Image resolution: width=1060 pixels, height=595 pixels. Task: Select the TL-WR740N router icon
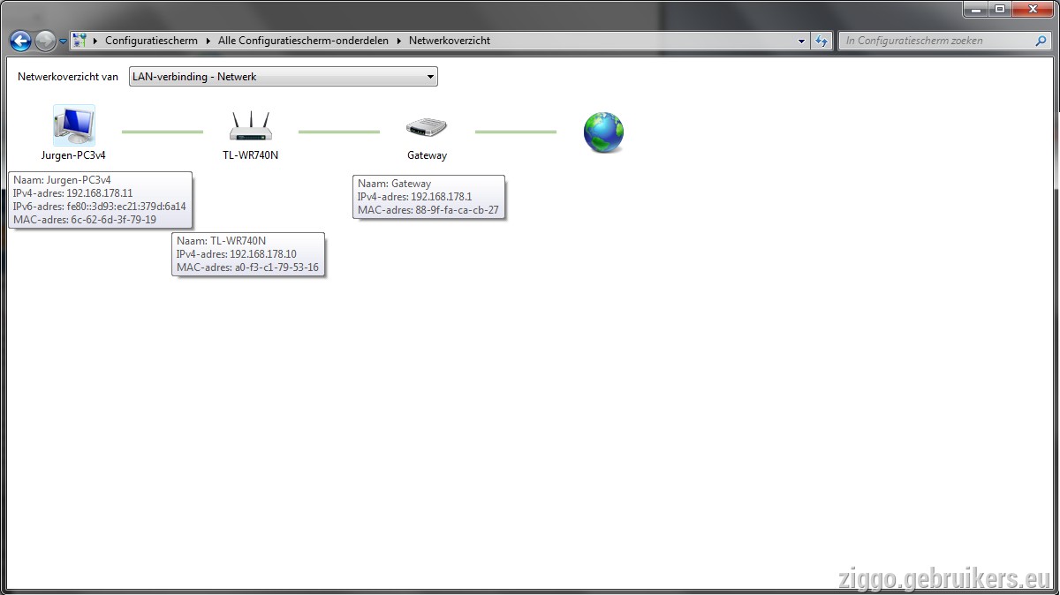[251, 125]
